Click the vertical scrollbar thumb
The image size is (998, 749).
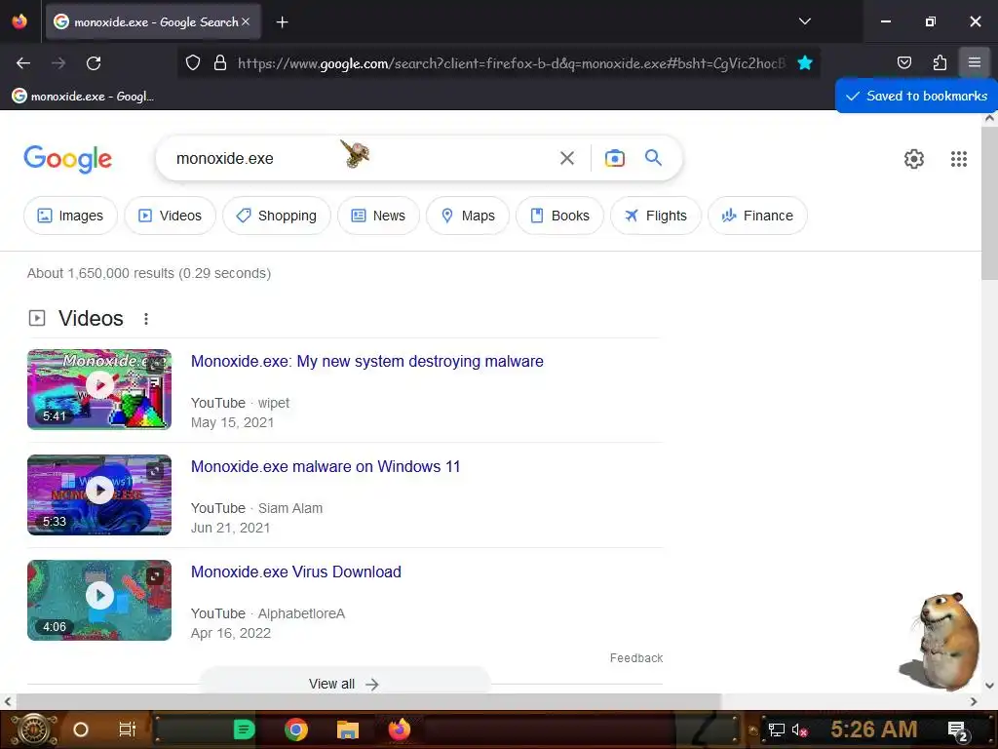[989, 203]
